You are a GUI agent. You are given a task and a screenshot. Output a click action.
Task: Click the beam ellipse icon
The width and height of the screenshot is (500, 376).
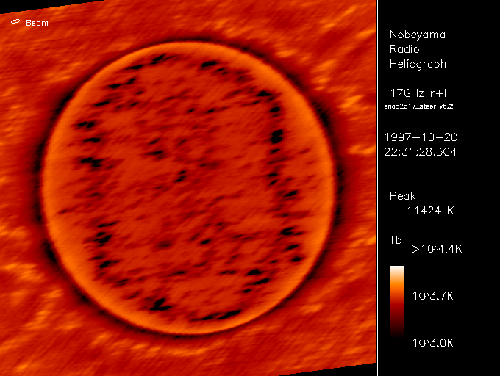(15, 23)
